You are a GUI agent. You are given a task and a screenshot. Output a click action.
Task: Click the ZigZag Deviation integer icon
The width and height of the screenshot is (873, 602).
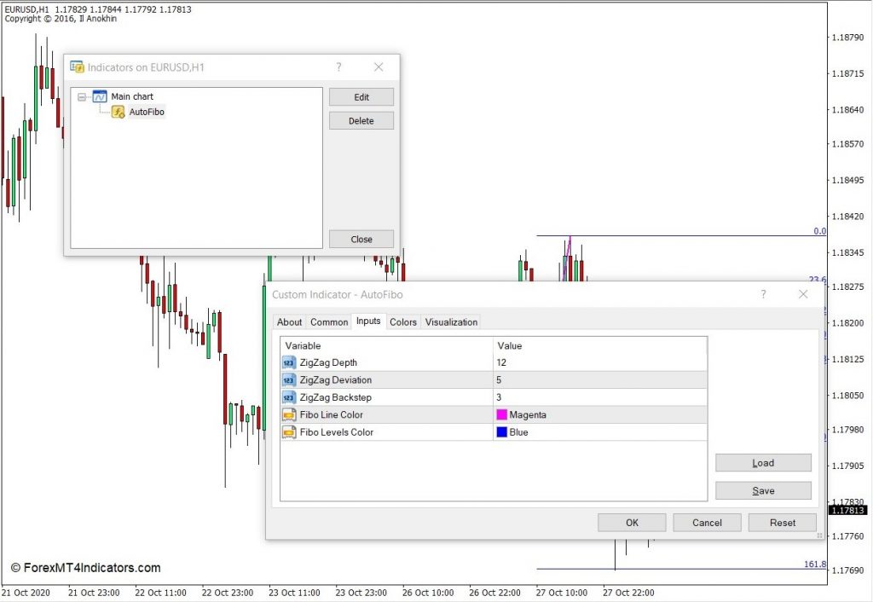tap(289, 380)
